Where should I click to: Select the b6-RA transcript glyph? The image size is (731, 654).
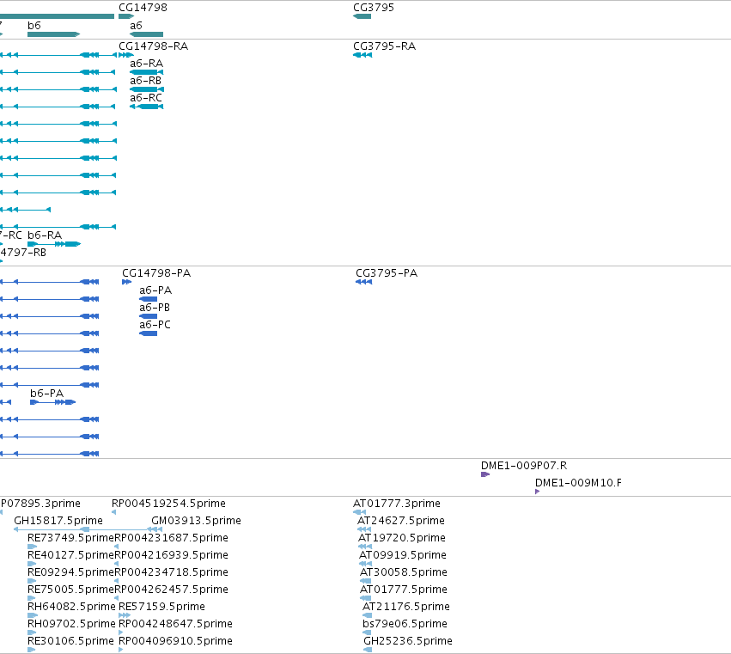[x=54, y=244]
